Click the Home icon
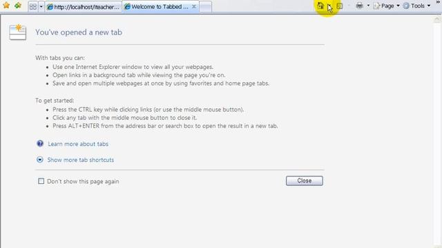 tap(320, 6)
